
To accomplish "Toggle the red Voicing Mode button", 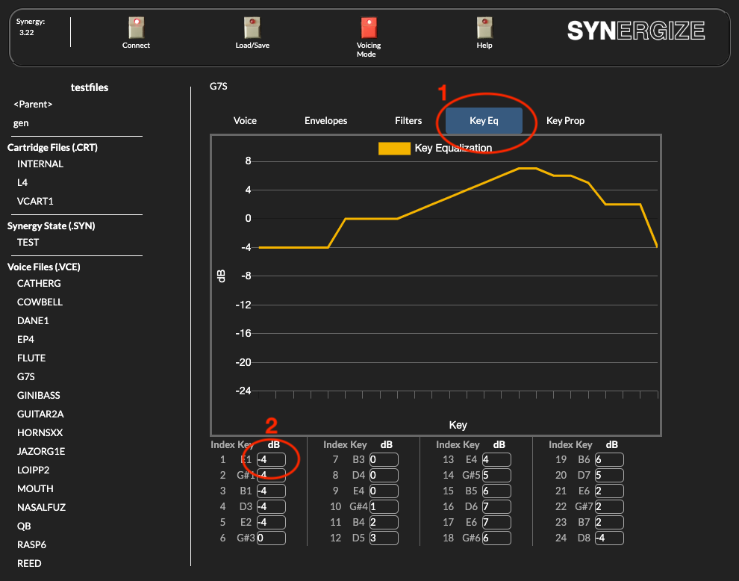I will (x=369, y=28).
